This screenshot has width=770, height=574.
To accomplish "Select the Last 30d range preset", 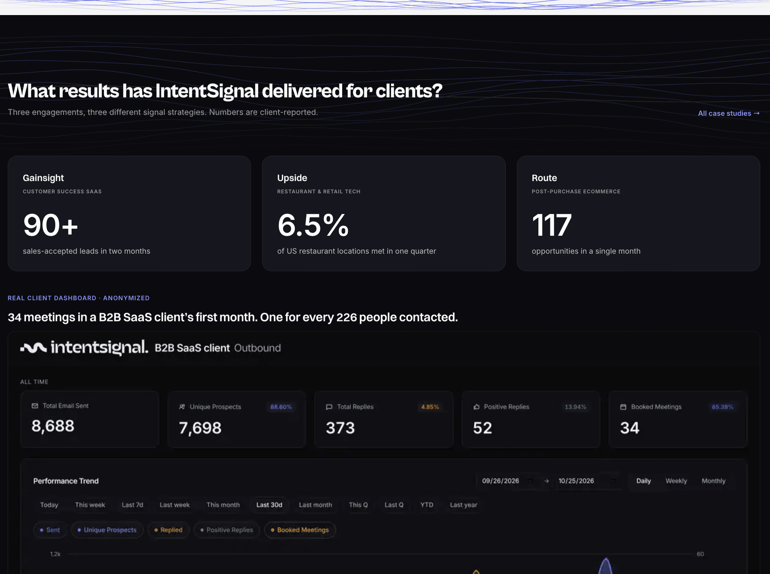I will 269,505.
